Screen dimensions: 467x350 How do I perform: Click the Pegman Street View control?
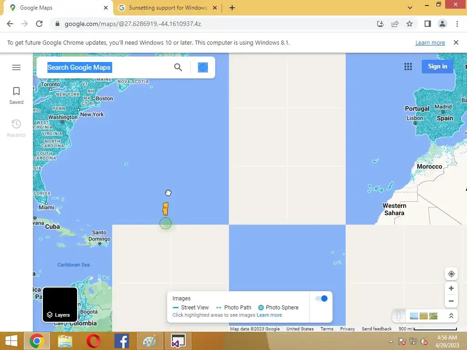399,316
